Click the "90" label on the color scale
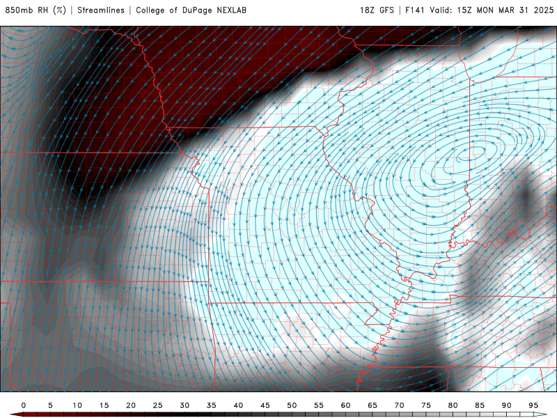The image size is (557, 418). click(x=506, y=405)
